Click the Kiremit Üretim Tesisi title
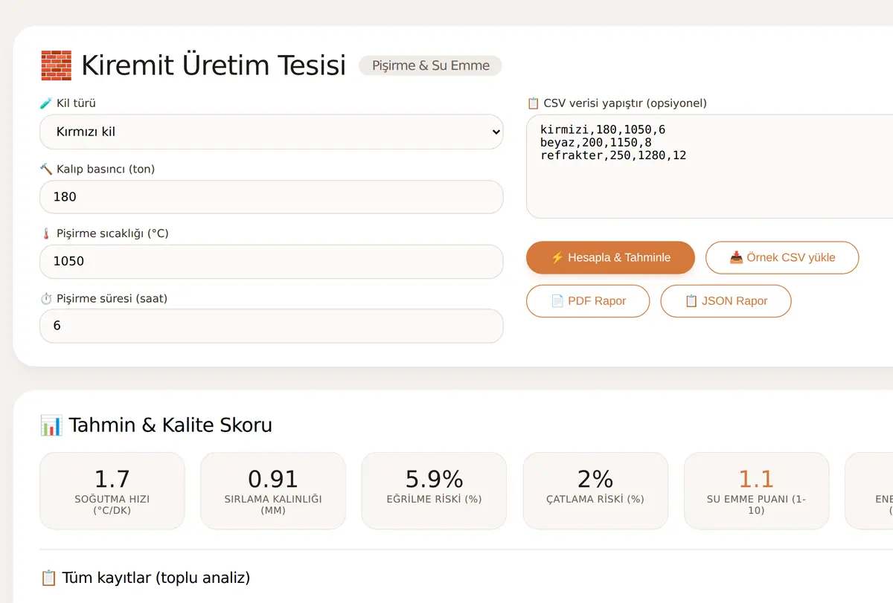The height and width of the screenshot is (603, 893). 214,65
